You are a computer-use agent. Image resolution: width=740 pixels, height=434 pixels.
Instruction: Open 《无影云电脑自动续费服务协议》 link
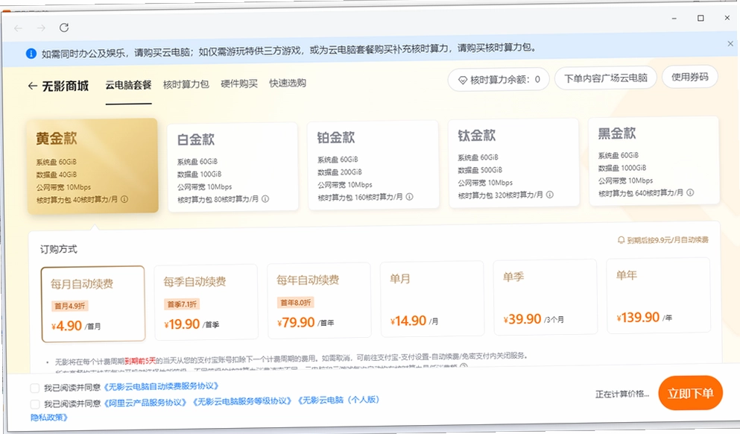(x=161, y=386)
